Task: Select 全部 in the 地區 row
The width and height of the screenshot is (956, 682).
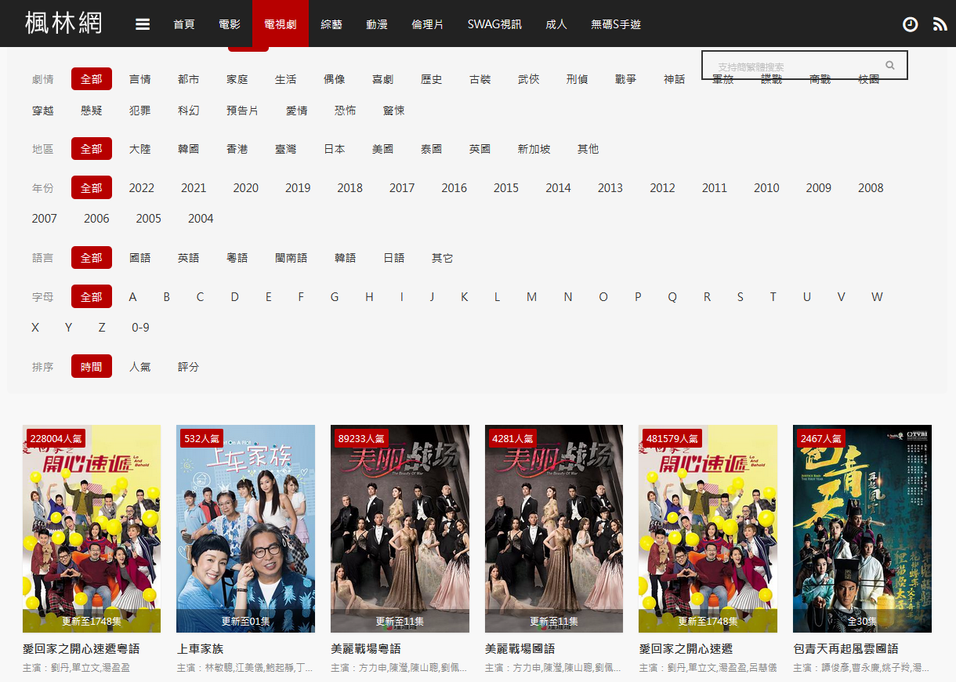Action: pos(92,149)
